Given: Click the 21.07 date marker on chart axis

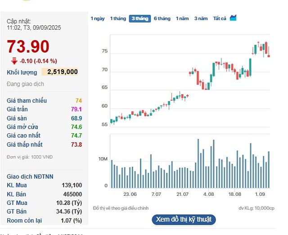Looking at the screenshot, I should click(182, 194).
